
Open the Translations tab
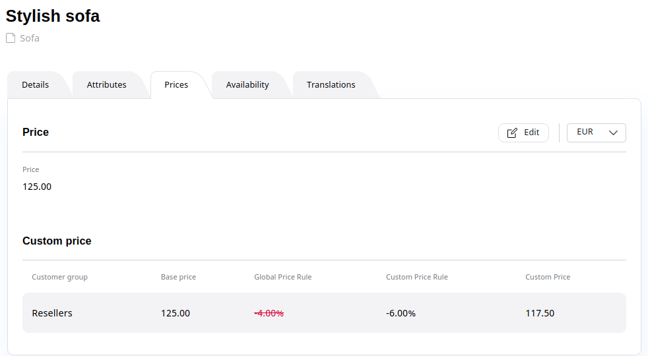click(331, 84)
